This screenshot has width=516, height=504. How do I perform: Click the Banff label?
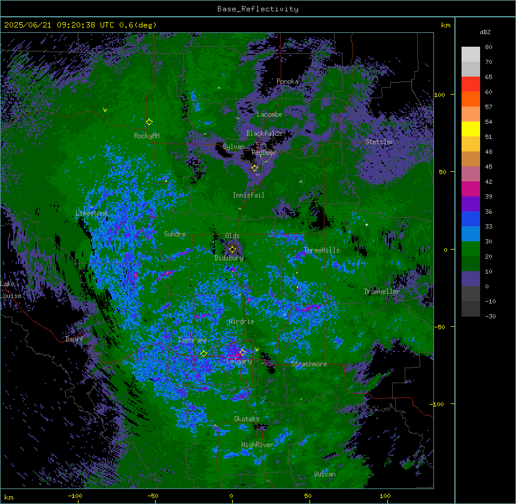[x=74, y=339]
